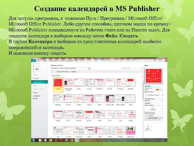Open the Рецензирование ribbon tab
Screen dimensions: 194x146
[x=70, y=61]
